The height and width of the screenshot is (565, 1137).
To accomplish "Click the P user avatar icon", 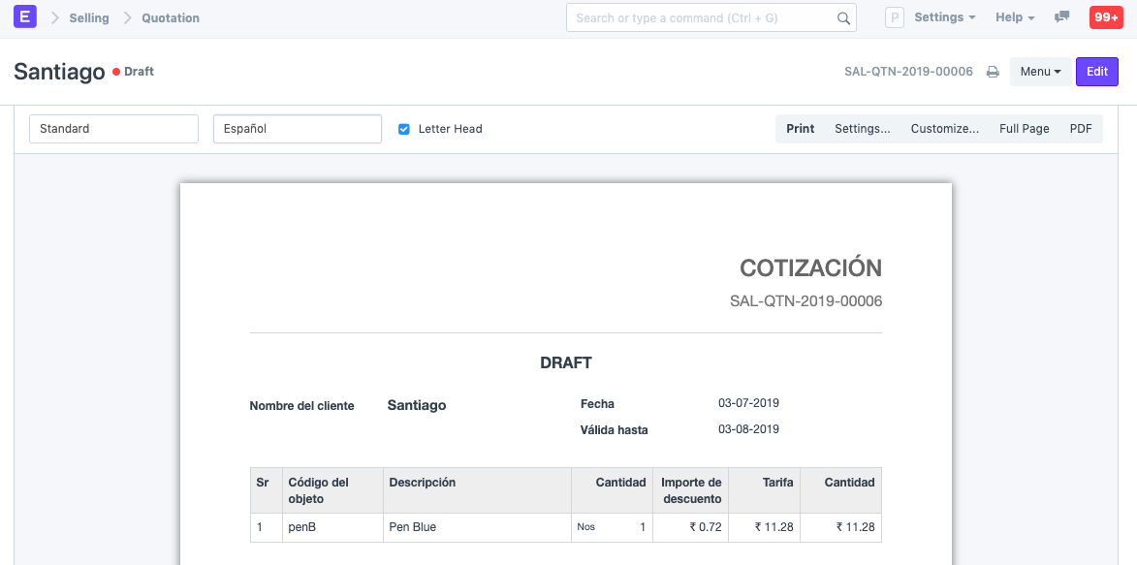I will click(895, 17).
